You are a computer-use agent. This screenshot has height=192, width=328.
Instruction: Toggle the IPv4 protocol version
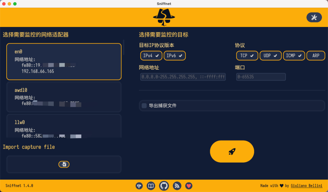pos(151,56)
